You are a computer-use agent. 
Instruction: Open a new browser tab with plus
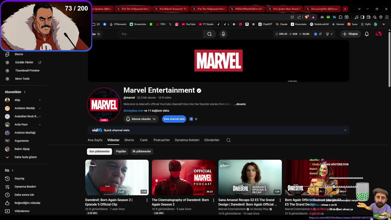[345, 9]
